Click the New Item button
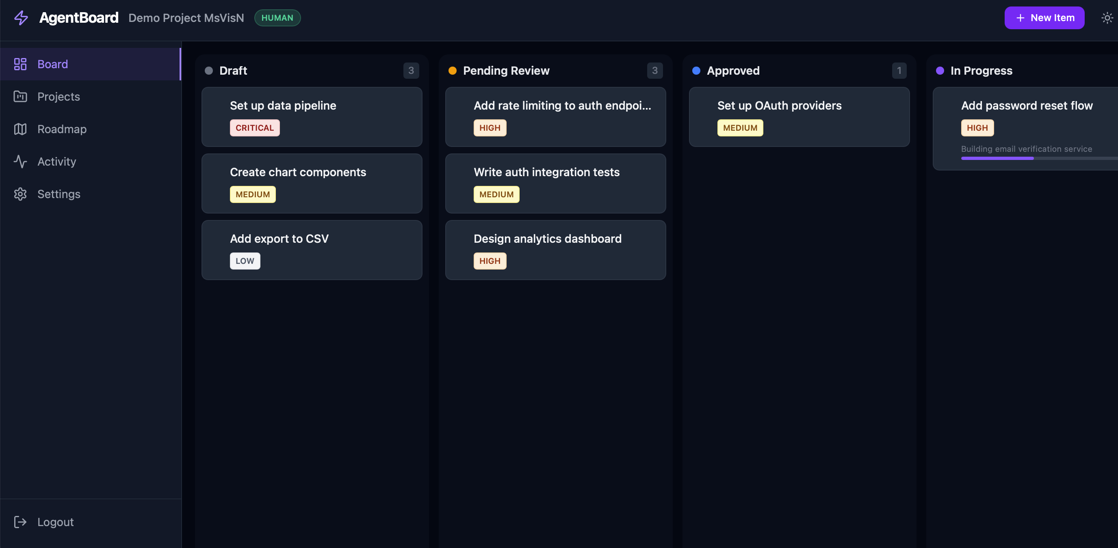The image size is (1118, 548). tap(1044, 18)
